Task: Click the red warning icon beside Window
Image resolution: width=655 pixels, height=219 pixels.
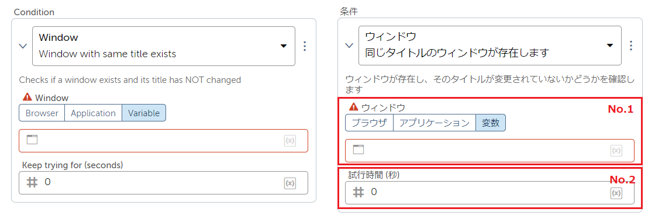Action: coord(27,97)
